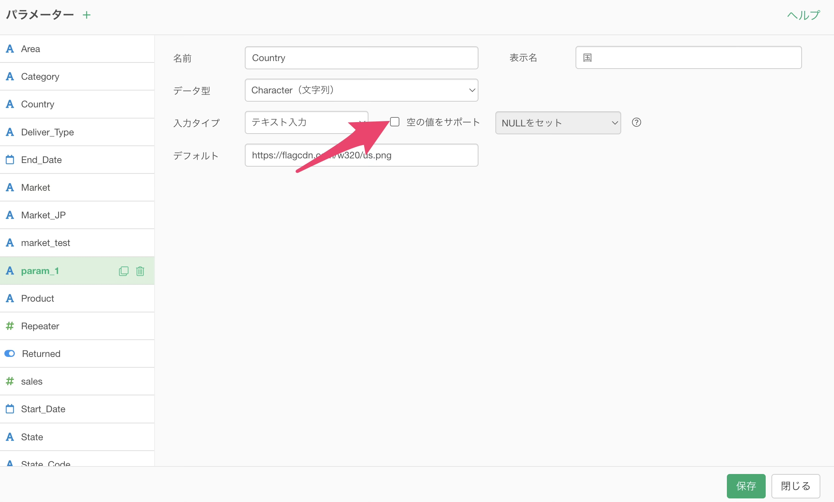Select the Market_JP parameter
834x502 pixels.
pyautogui.click(x=77, y=215)
